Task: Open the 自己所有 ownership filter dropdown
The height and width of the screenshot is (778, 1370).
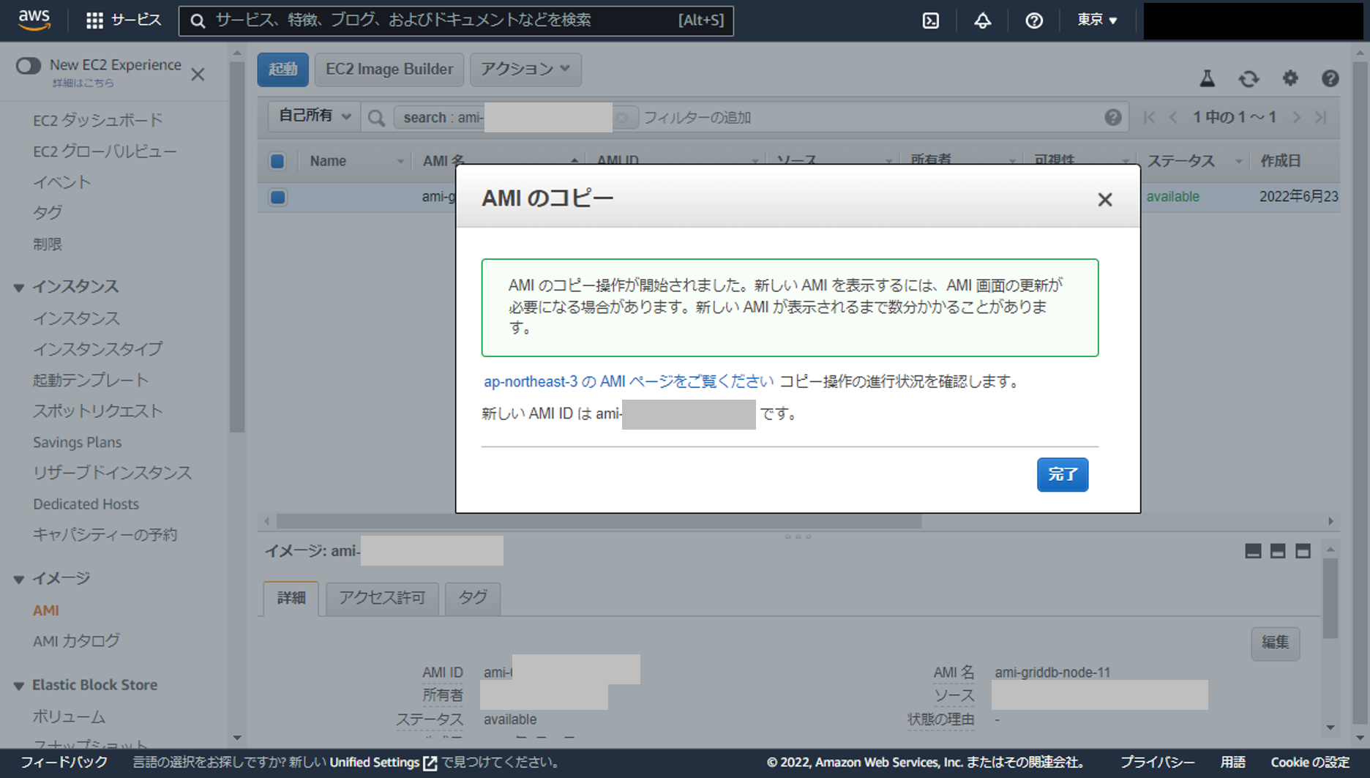Action: point(315,116)
